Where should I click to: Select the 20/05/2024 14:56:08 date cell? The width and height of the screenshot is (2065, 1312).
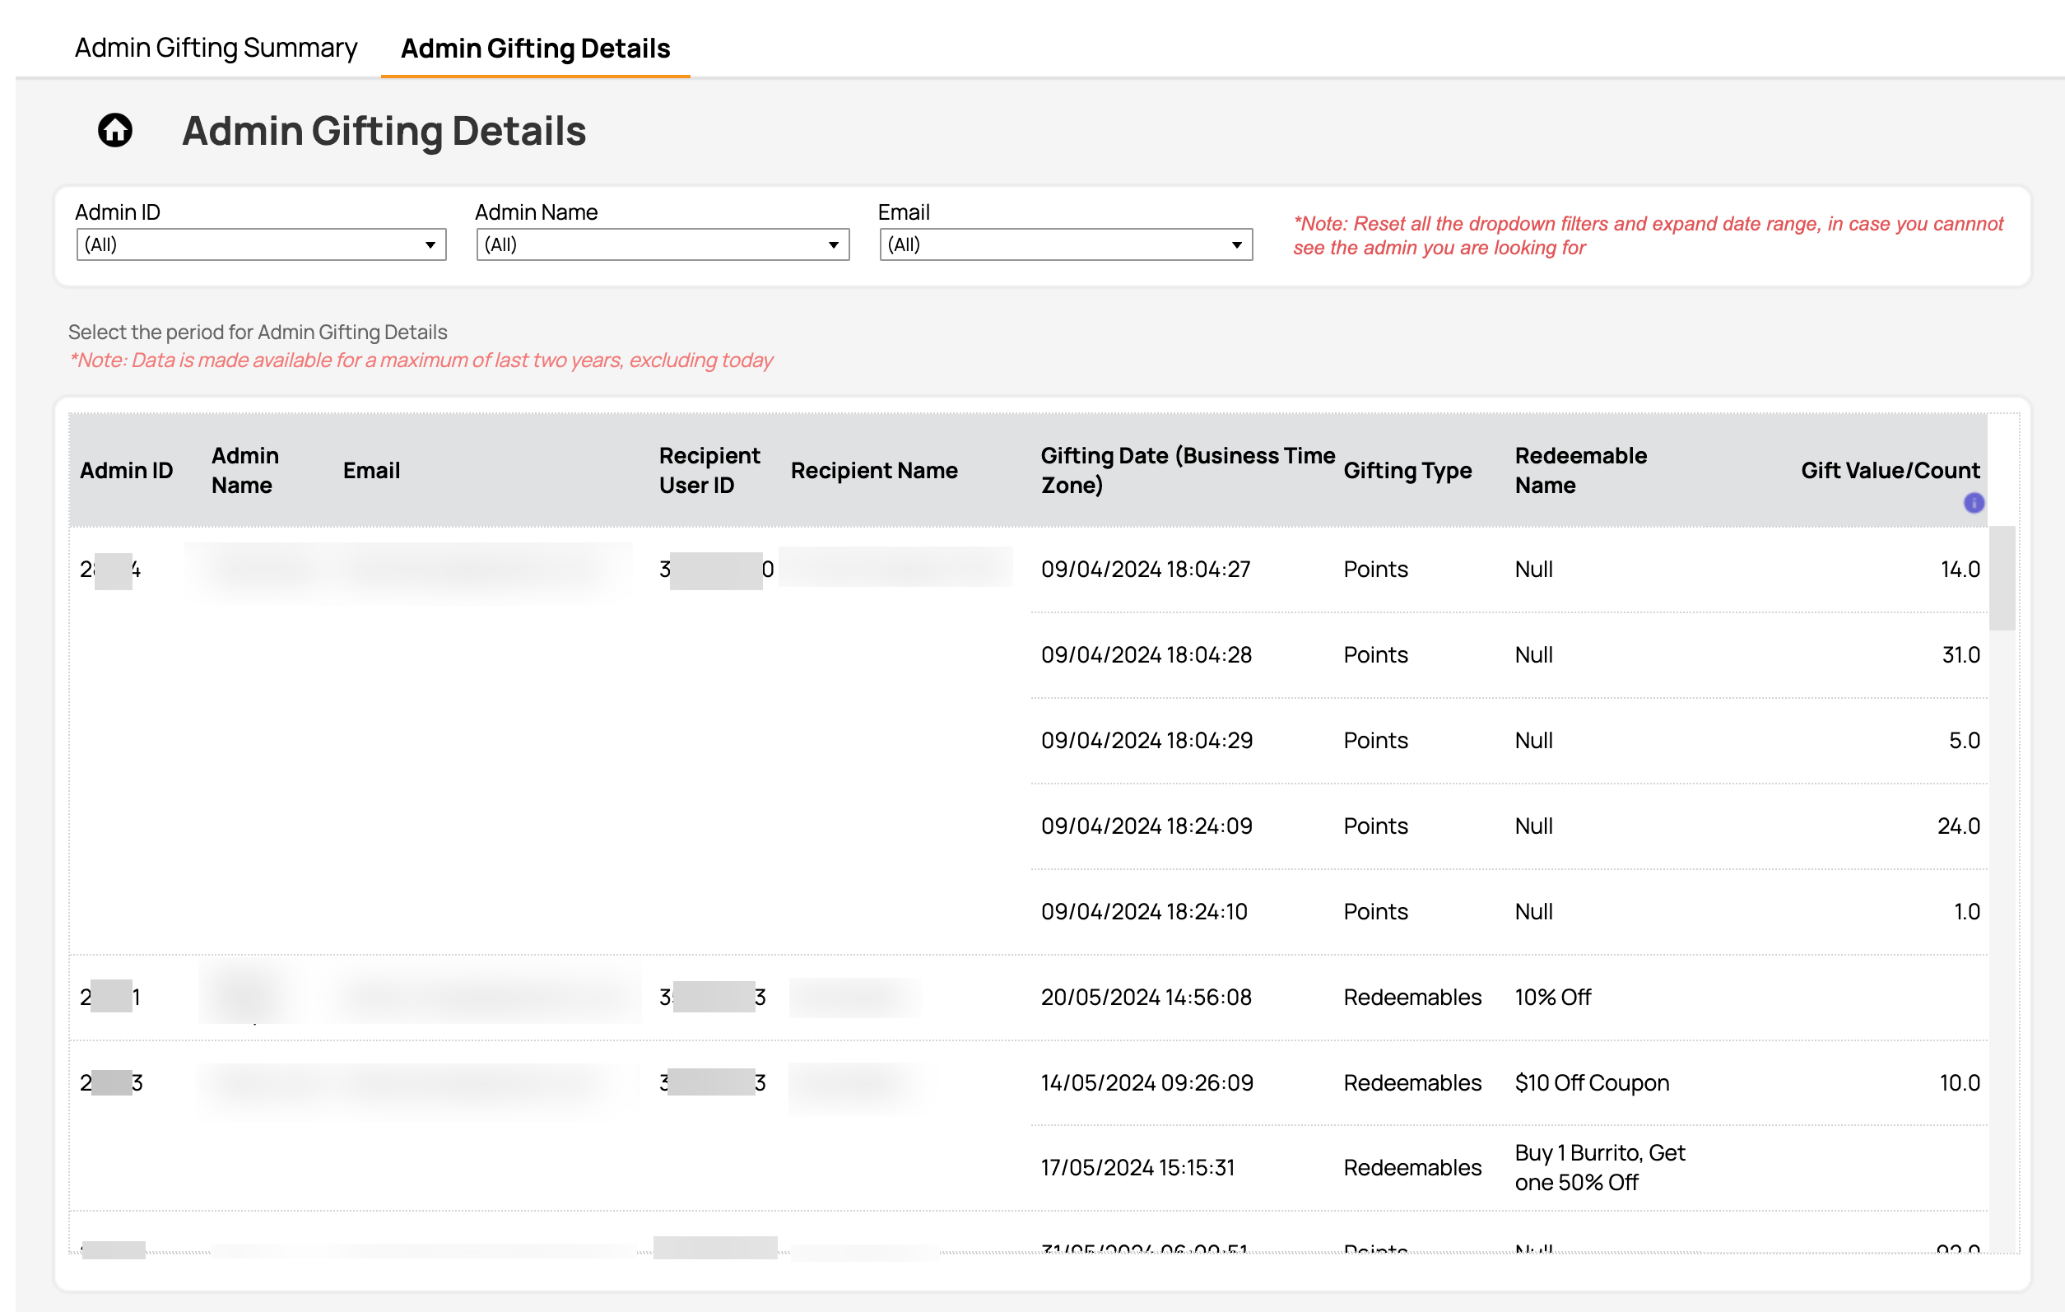tap(1146, 998)
